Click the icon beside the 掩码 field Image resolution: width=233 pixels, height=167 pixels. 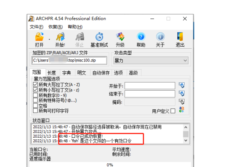tap(182, 102)
